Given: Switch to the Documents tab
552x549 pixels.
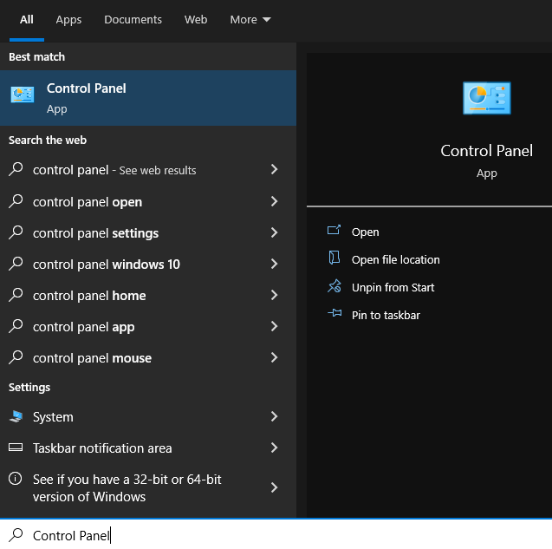Looking at the screenshot, I should point(133,20).
